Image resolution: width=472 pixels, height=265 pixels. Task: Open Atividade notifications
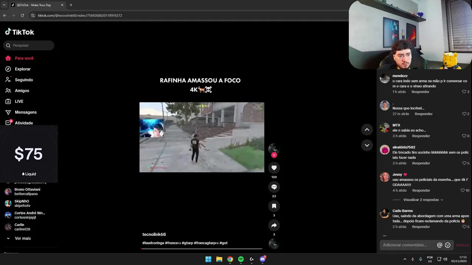[x=19, y=123]
